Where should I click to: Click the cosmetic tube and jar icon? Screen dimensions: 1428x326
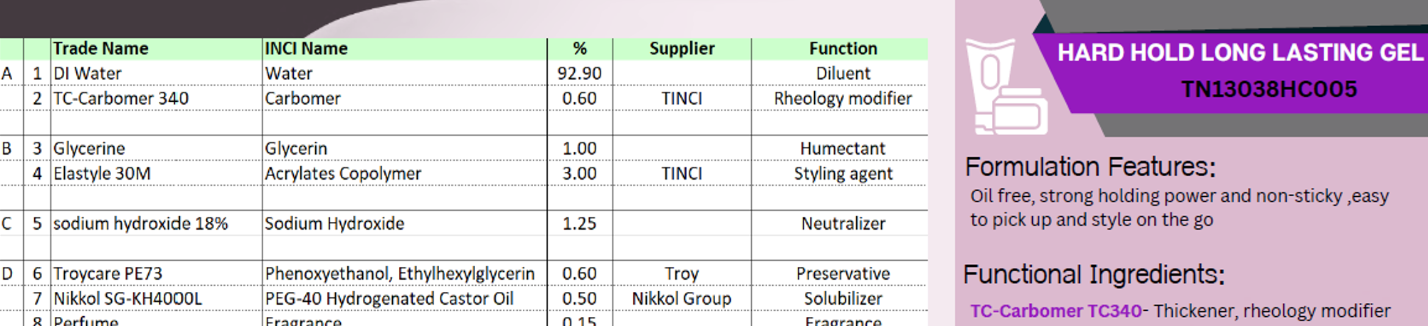1007,87
